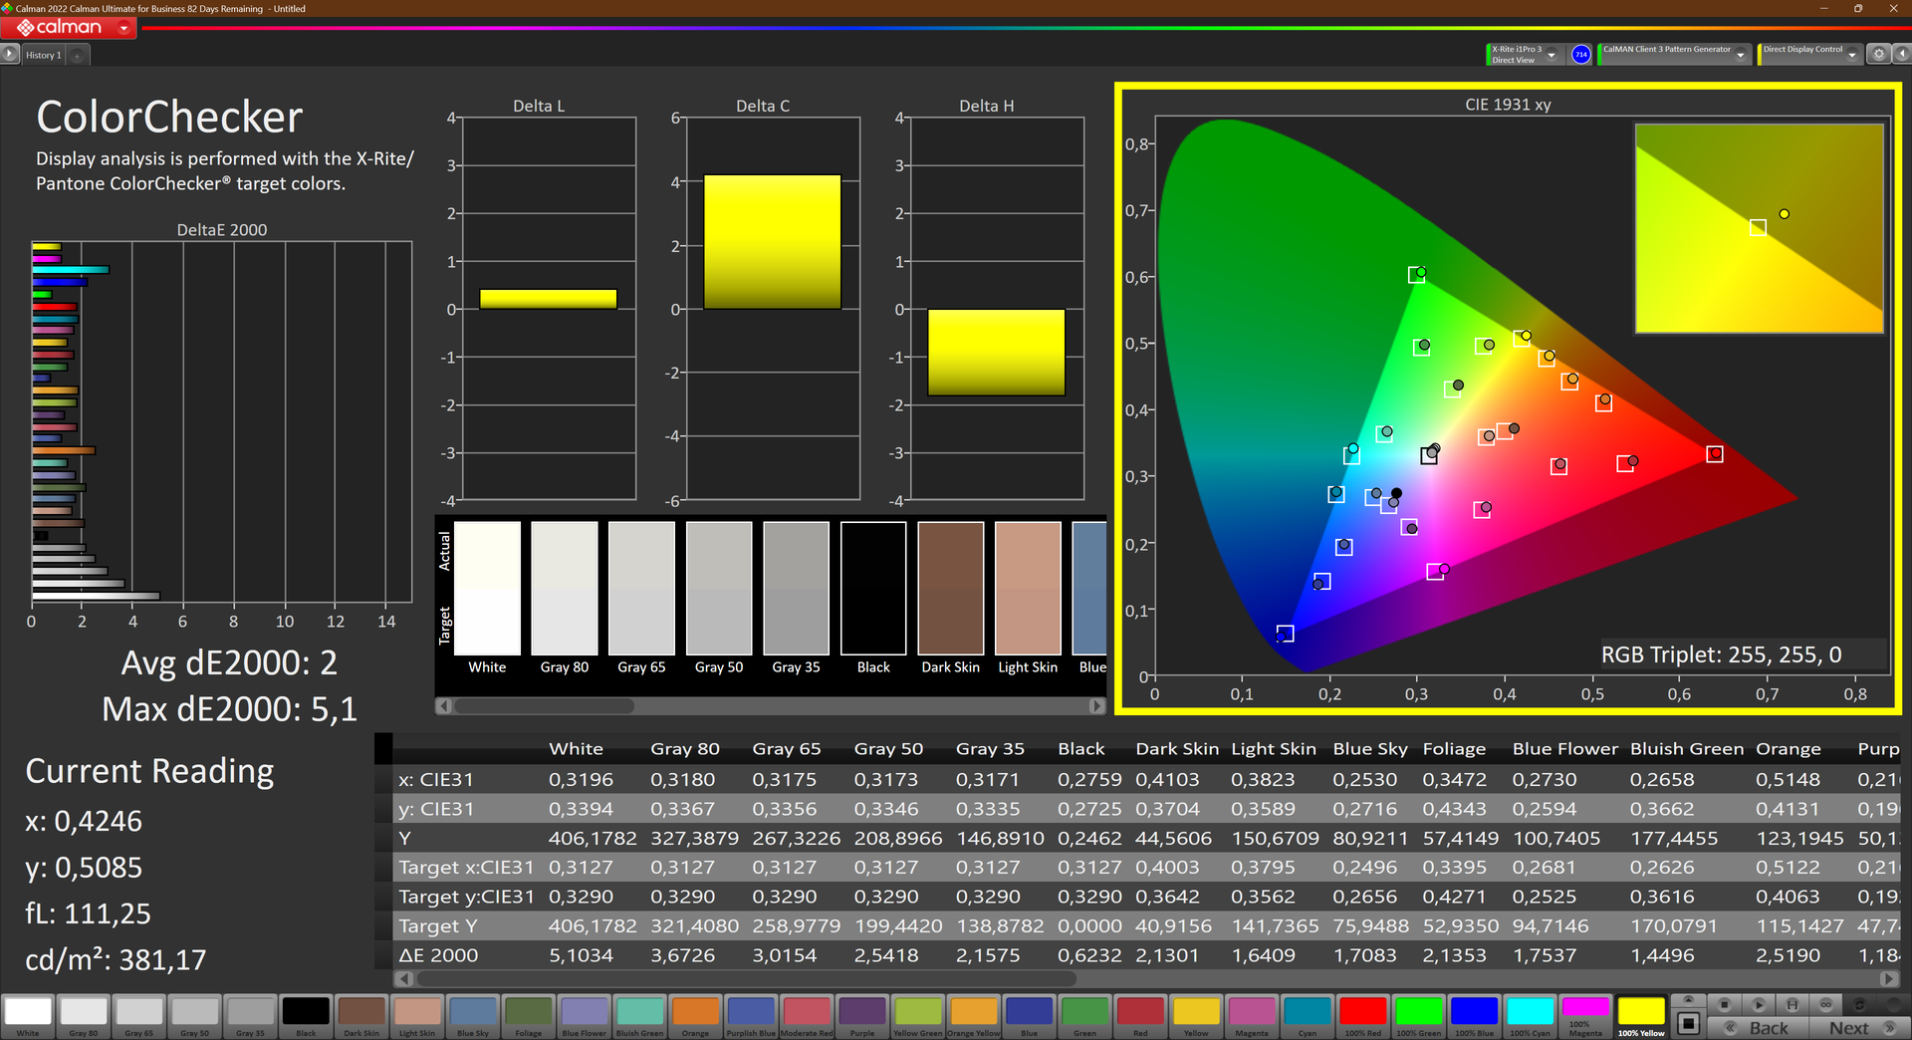Add a new history tab
Screen dimensions: 1912x1040
[78, 56]
